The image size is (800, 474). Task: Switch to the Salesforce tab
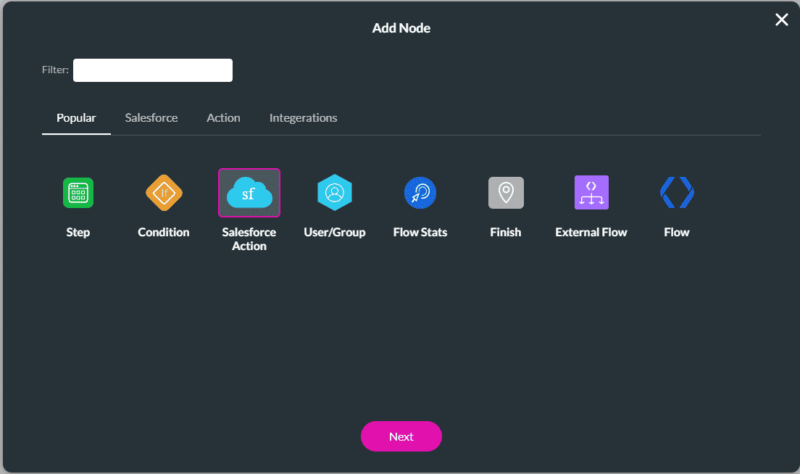point(151,117)
